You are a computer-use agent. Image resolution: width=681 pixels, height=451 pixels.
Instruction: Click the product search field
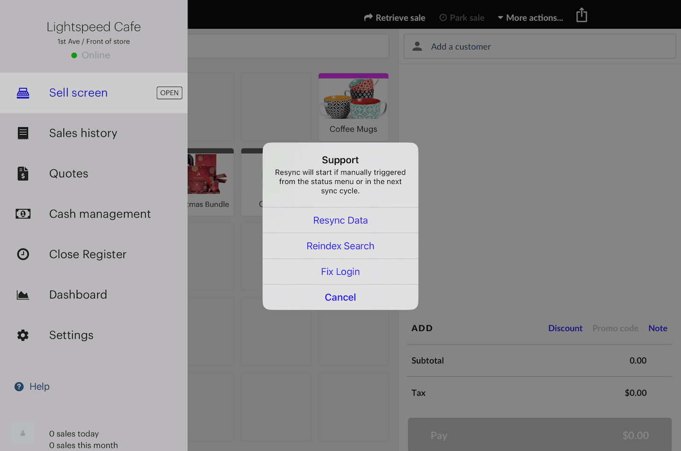(x=288, y=46)
